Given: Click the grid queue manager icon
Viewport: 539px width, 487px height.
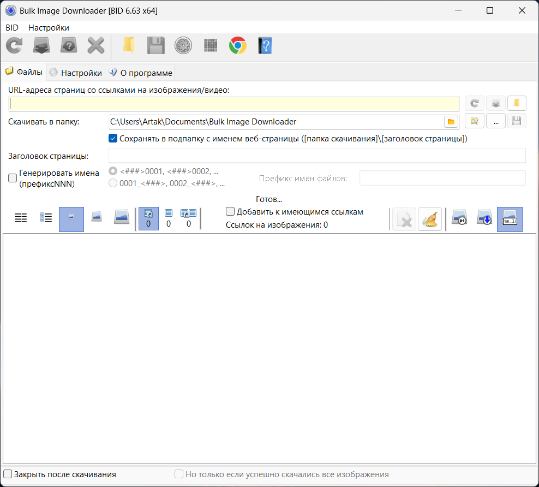Looking at the screenshot, I should pos(211,45).
